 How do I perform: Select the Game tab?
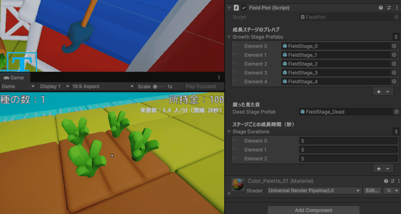(14, 78)
